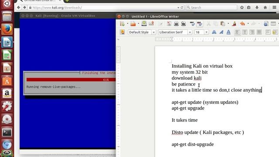Image resolution: width=279 pixels, height=157 pixels.
Task: Click the misspelled word 'Disto' in document
Action: pos(177,133)
